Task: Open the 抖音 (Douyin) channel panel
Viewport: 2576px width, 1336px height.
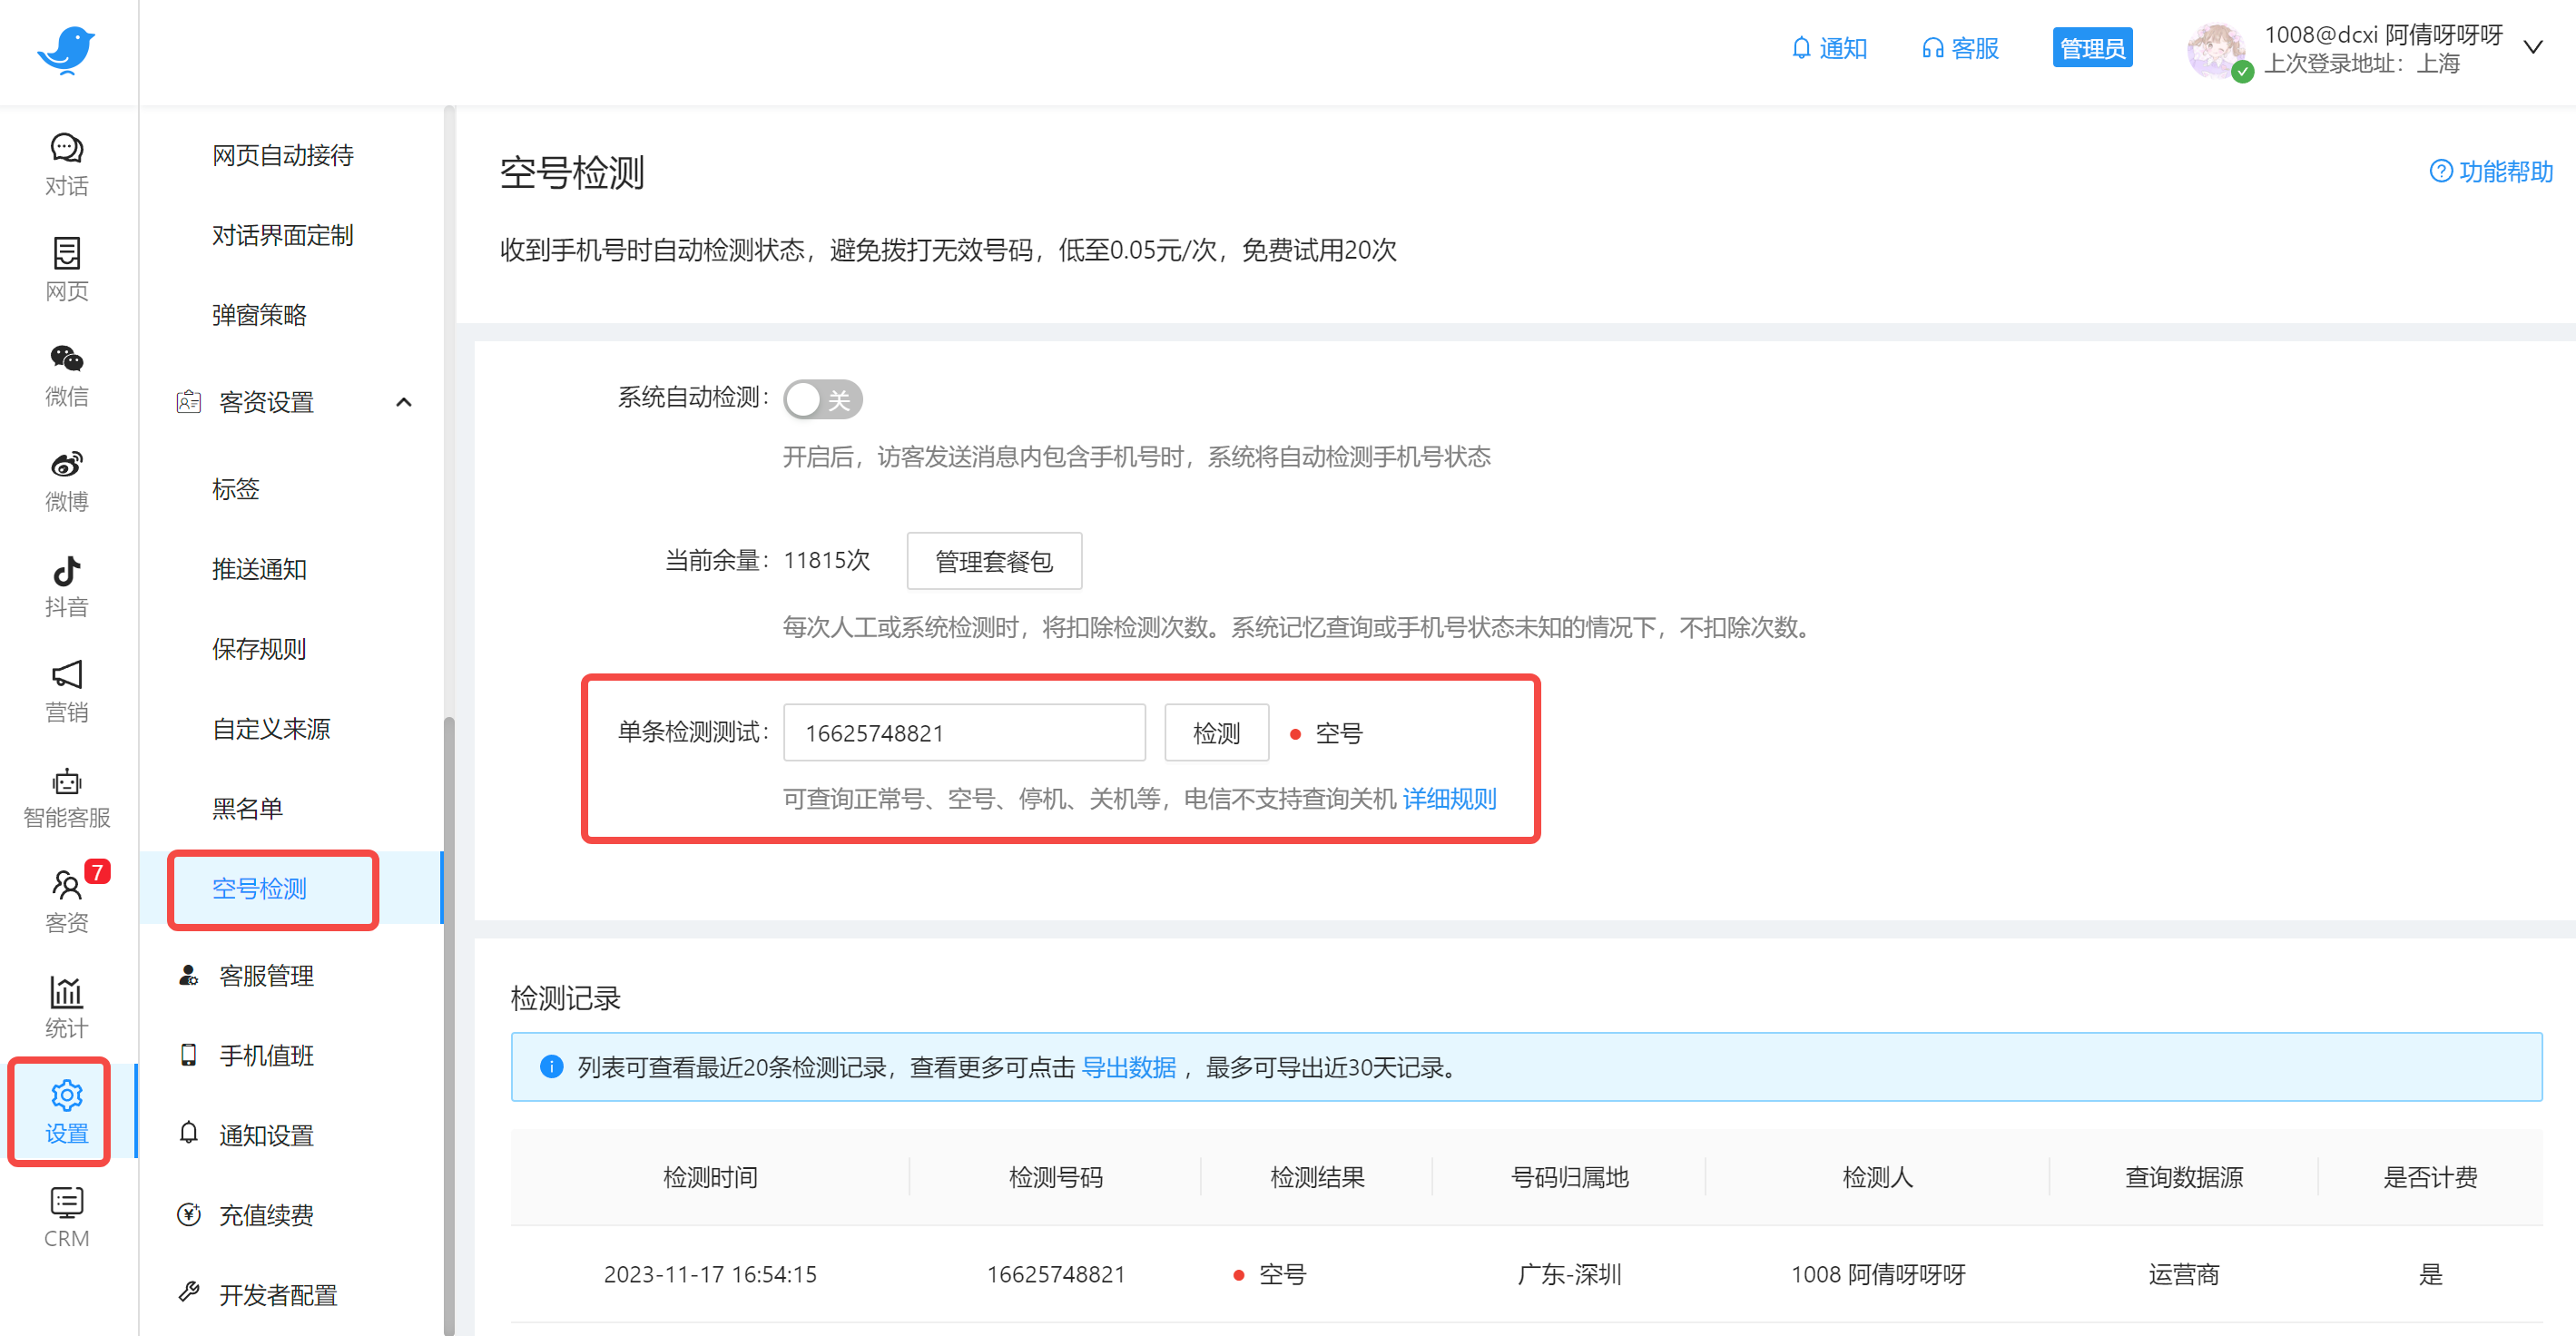Action: (x=66, y=585)
